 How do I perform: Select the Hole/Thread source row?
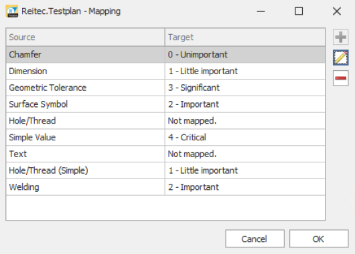click(165, 121)
